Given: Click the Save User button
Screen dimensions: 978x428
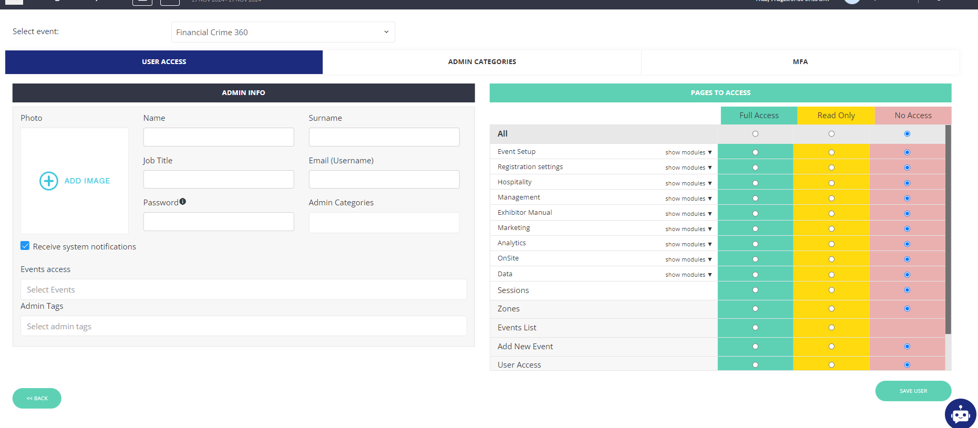Looking at the screenshot, I should point(913,391).
